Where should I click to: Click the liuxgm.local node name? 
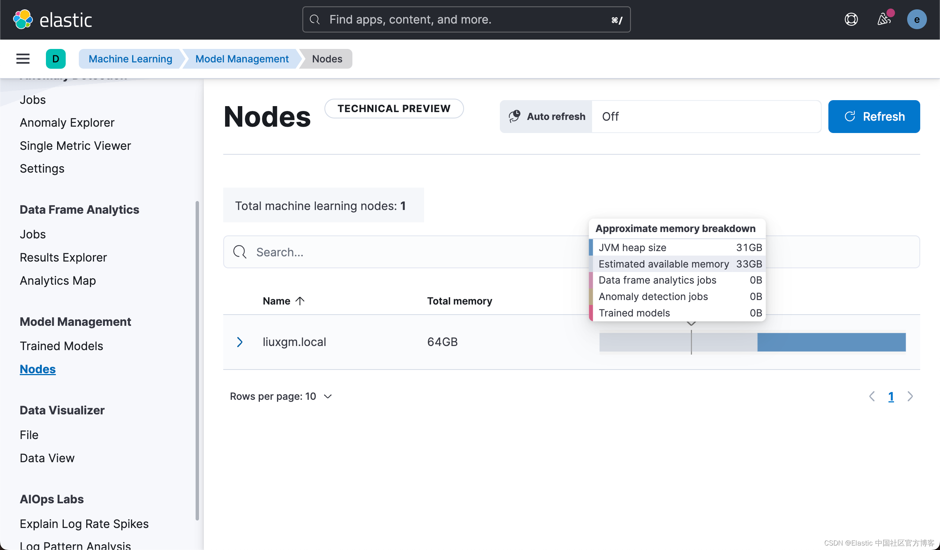295,342
